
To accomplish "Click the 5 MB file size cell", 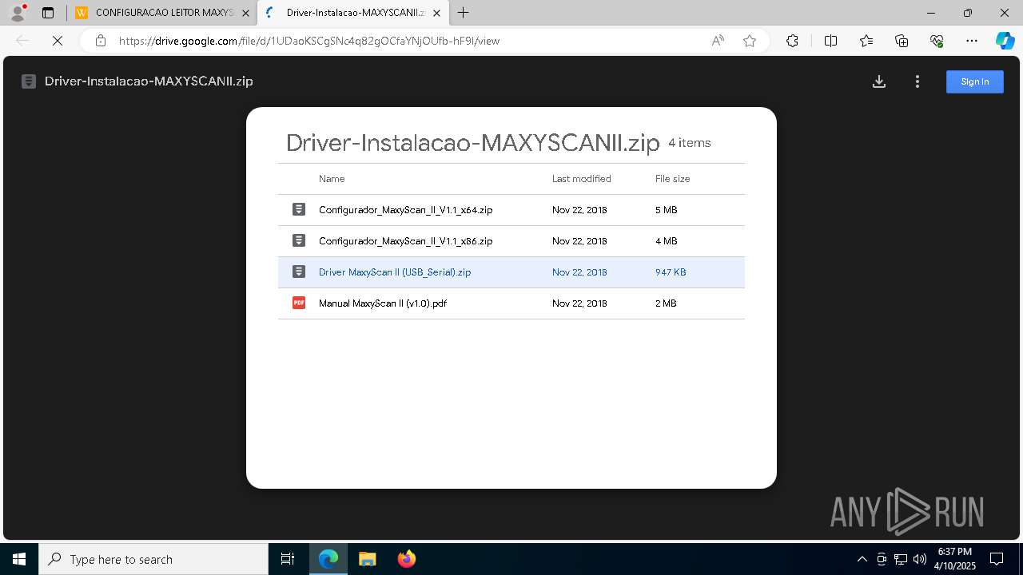I will click(666, 210).
